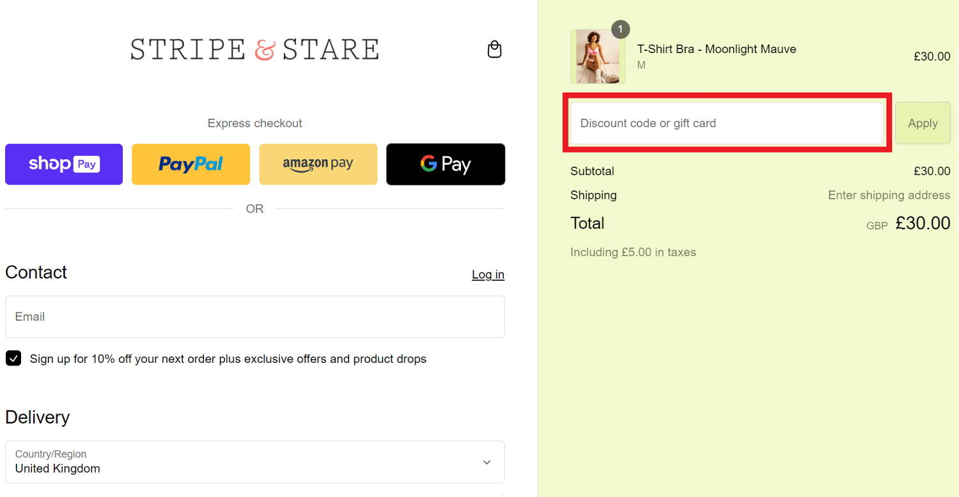Choose PayPal express checkout
Screen dimensions: 959x497
pyautogui.click(x=191, y=164)
